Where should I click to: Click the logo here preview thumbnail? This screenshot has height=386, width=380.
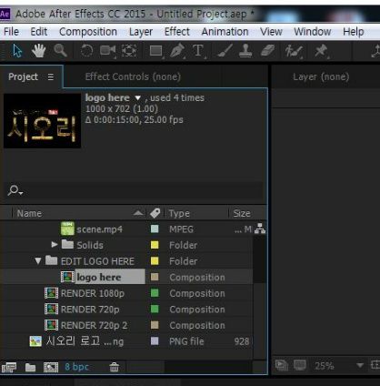[x=42, y=120]
